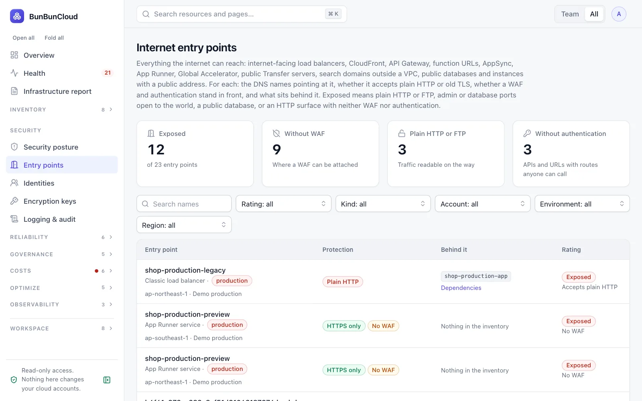Click the Rating column header
The height and width of the screenshot is (401, 642).
(x=571, y=249)
